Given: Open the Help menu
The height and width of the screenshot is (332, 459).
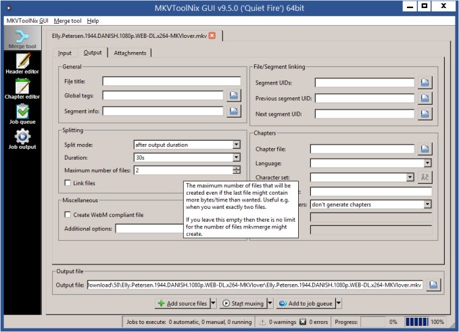Looking at the screenshot, I should tap(93, 21).
